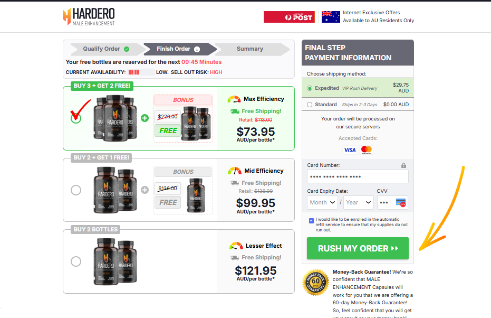Viewport: 491px width, 318px height.
Task: Select the Visa accepted card icon
Action: pos(349,150)
